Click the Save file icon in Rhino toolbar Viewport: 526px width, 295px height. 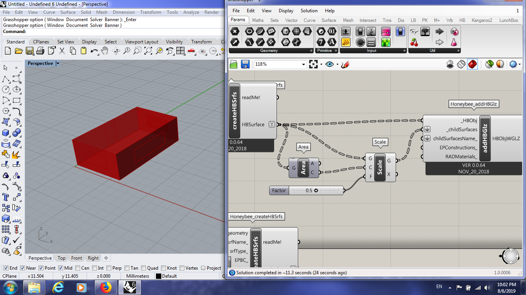coord(29,51)
